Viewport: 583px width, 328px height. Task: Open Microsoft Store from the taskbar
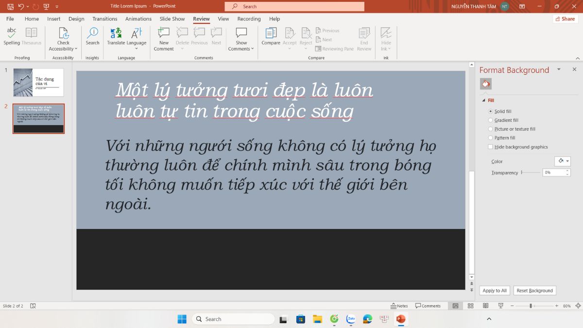(301, 319)
